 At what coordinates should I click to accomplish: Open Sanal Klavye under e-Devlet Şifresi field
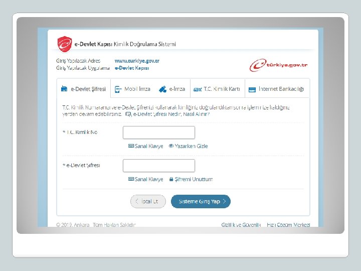tap(146, 179)
